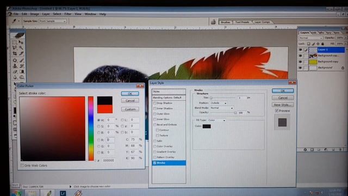The image size is (348, 196).
Task: Click the lock position icon in Layers
Action: point(318,44)
